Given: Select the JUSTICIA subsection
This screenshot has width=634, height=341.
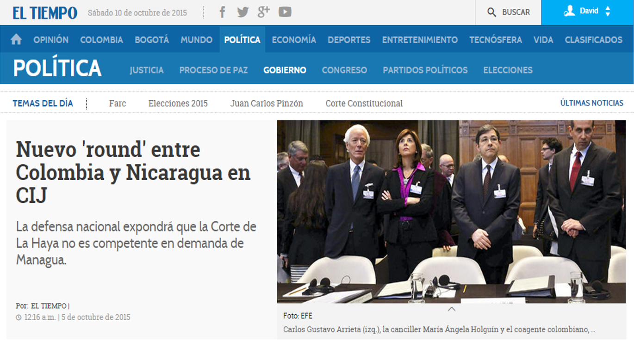Looking at the screenshot, I should coord(147,70).
